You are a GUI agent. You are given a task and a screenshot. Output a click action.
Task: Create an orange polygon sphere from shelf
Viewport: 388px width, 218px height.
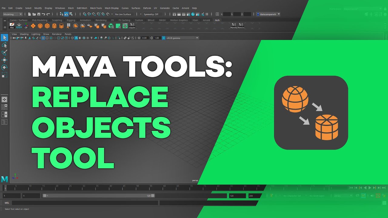click(40, 26)
